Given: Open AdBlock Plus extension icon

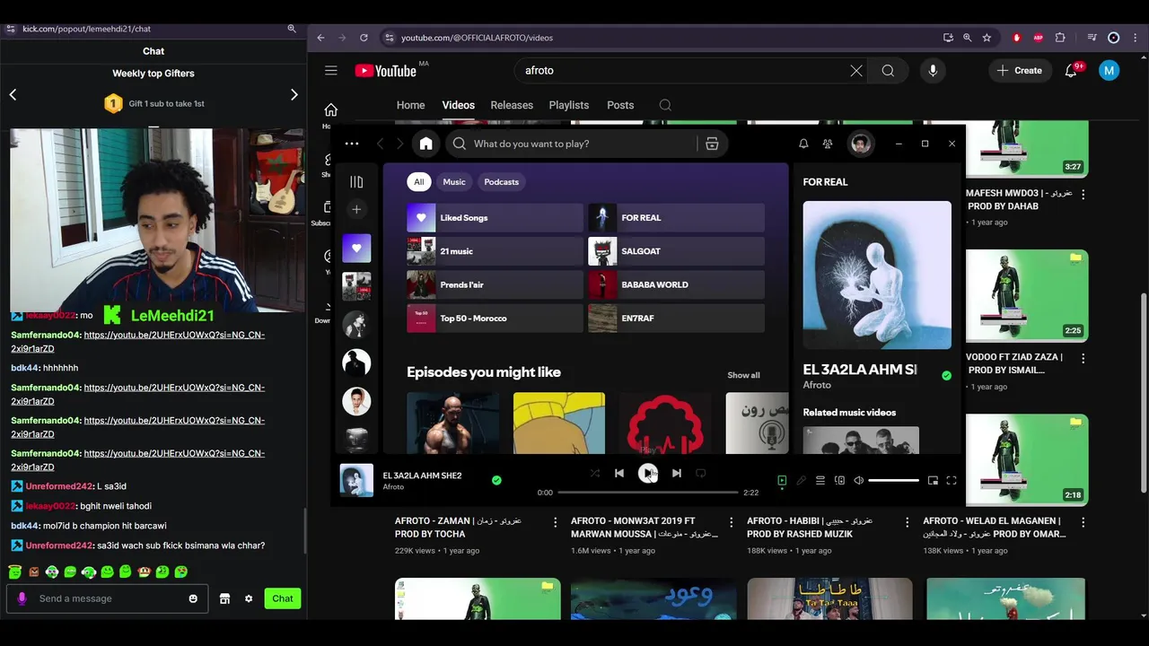Looking at the screenshot, I should (x=1039, y=38).
